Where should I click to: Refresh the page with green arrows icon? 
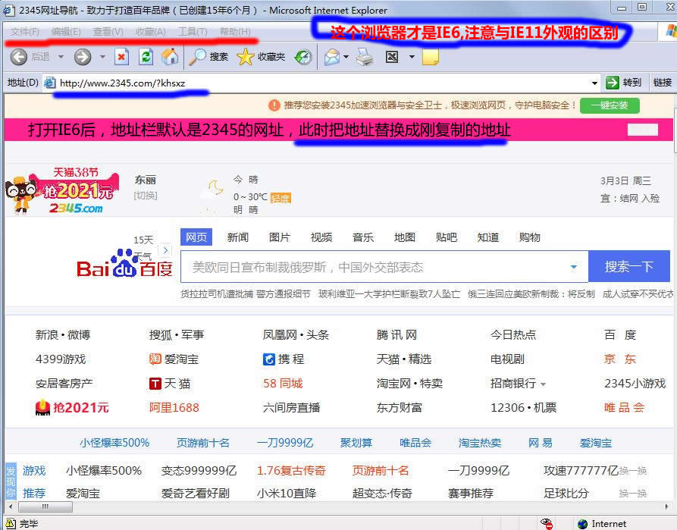(x=146, y=57)
